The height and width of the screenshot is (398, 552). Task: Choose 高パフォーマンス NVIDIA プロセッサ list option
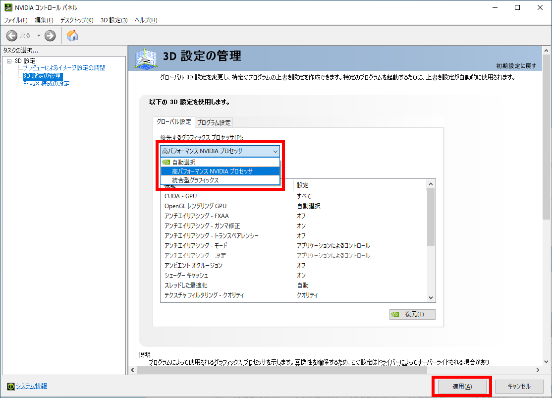tap(220, 171)
